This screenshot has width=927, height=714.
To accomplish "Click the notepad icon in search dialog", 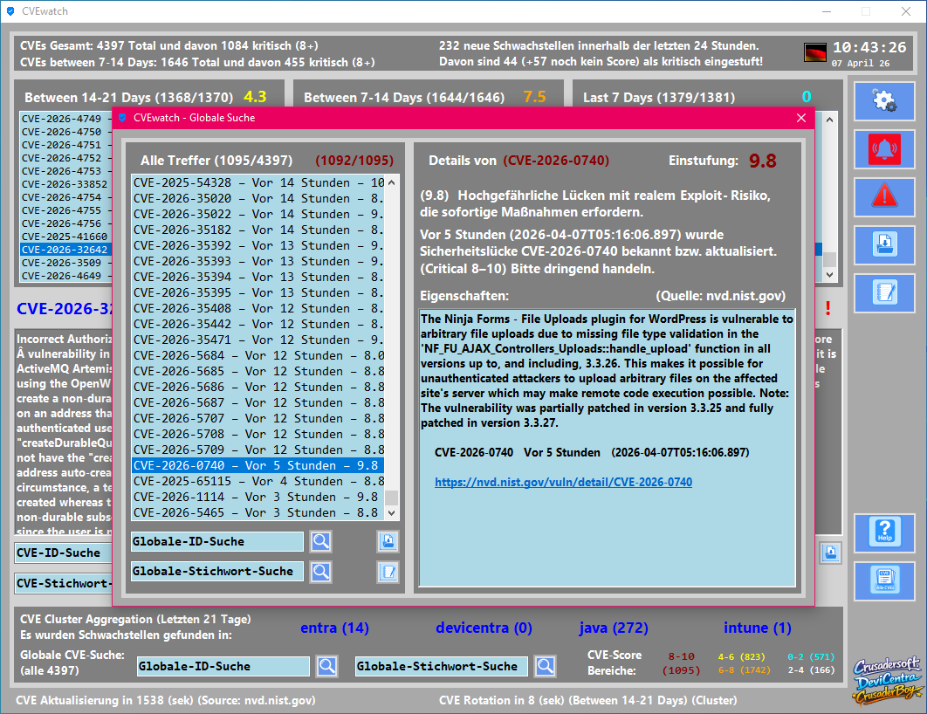I will tap(388, 572).
